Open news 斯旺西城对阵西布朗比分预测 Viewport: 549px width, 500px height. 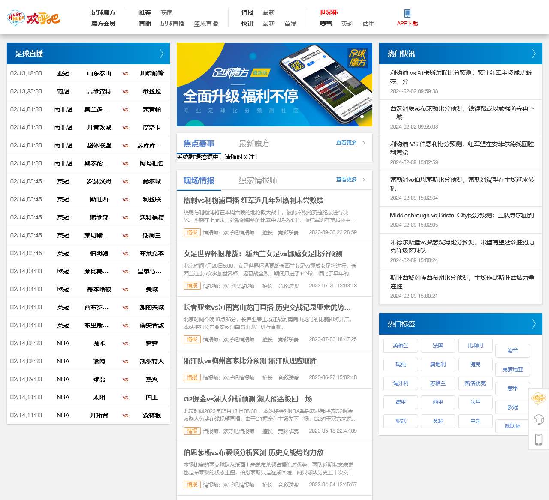pos(462,282)
